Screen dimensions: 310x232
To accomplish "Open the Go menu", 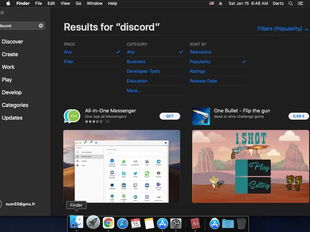I will 78,3.
